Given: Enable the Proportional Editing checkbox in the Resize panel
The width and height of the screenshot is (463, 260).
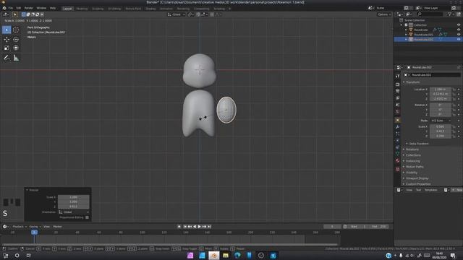Looking at the screenshot, I should coord(87,217).
